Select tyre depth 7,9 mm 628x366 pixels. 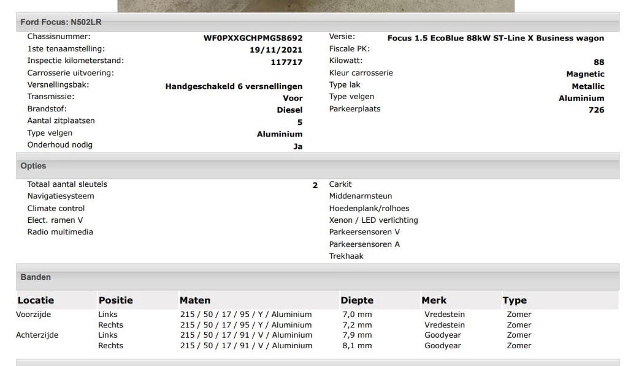coord(358,335)
